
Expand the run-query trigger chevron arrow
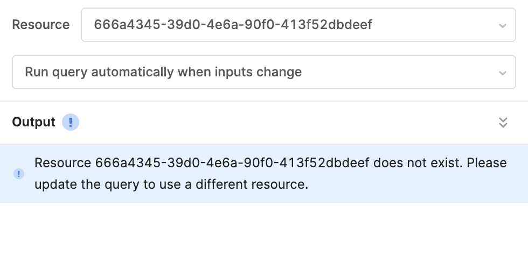tap(502, 73)
